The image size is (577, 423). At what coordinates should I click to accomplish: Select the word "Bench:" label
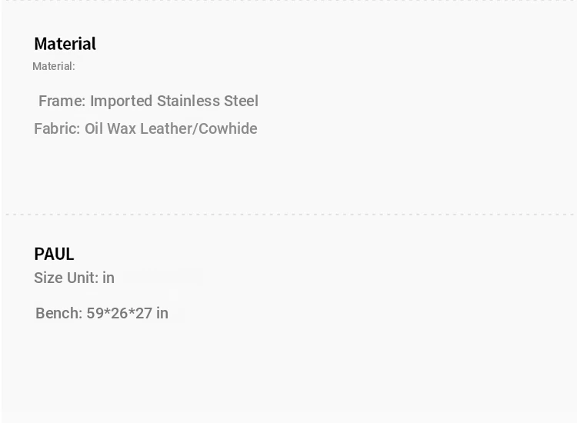58,314
